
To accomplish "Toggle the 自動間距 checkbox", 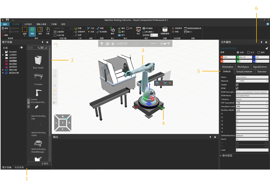I will click(x=55, y=32).
